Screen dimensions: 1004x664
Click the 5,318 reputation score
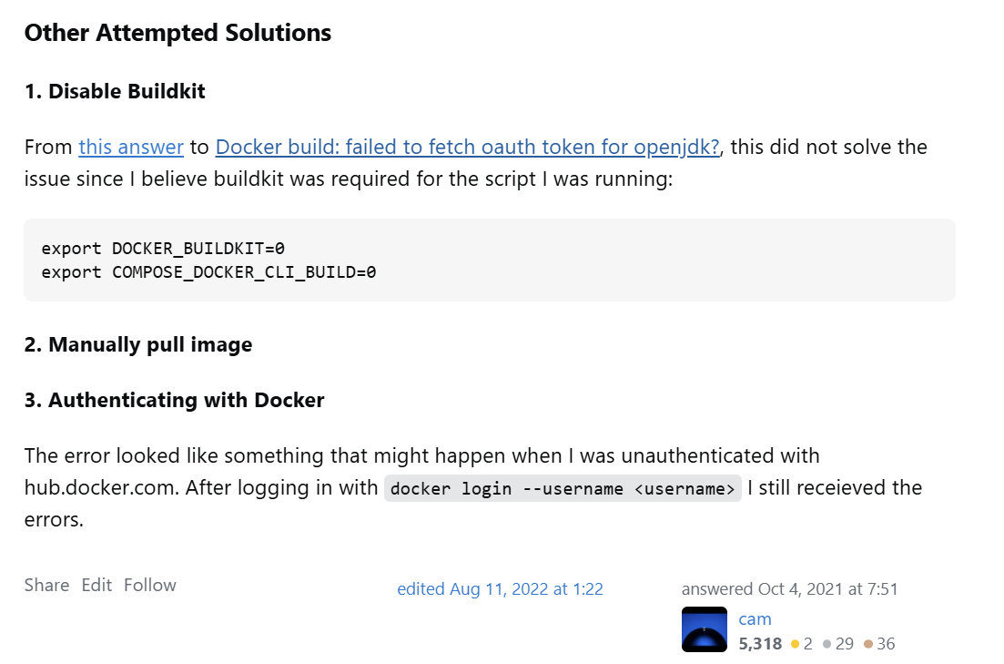(x=760, y=643)
